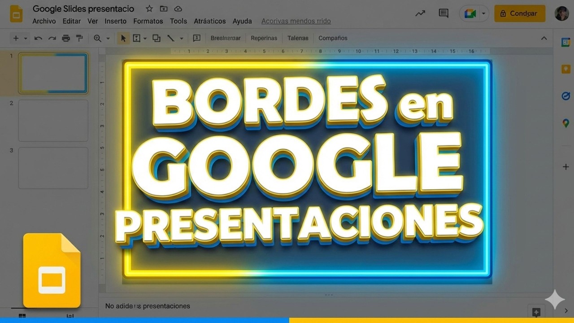Open Google Calendar in the side panel
This screenshot has height=323, width=574.
(x=565, y=42)
